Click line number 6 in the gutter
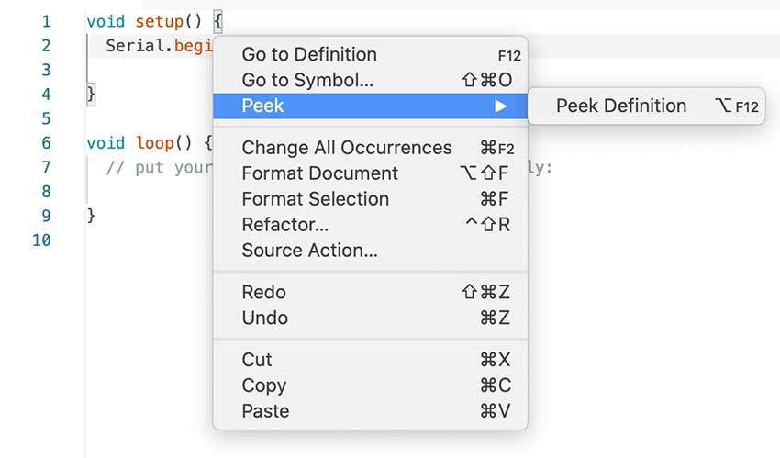 46,143
